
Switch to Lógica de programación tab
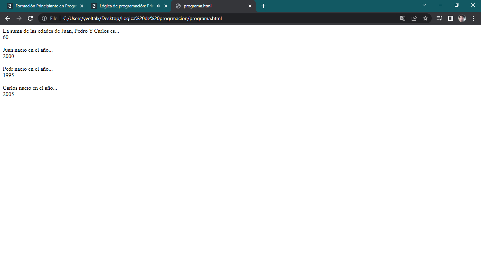[x=129, y=6]
